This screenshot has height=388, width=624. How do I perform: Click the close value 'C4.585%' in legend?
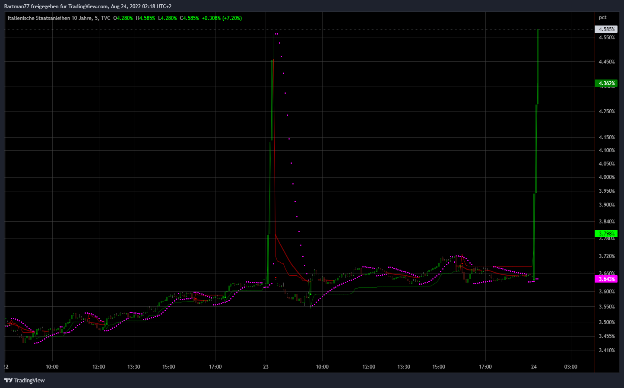pos(190,18)
